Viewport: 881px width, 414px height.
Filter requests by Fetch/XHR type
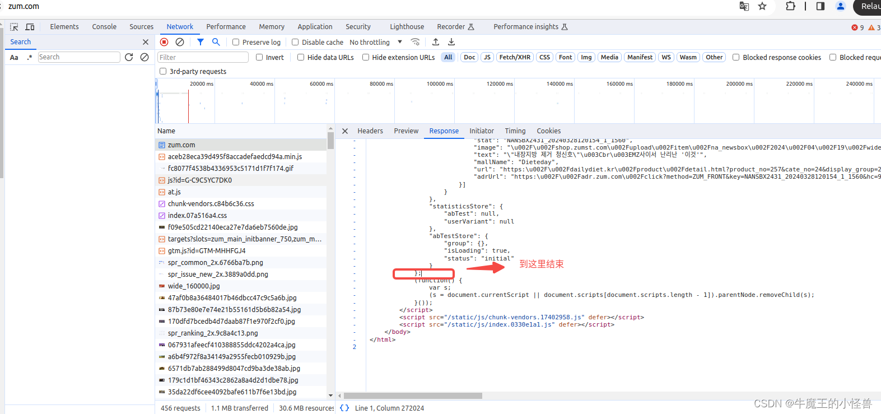515,57
